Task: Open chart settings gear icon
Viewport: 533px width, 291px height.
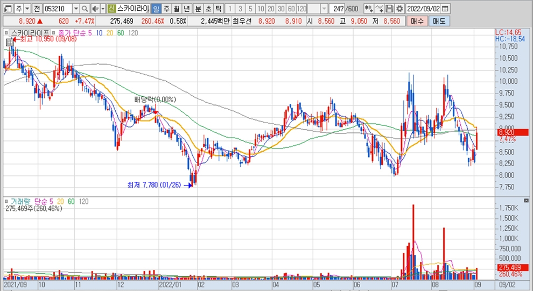Action: tap(399, 9)
